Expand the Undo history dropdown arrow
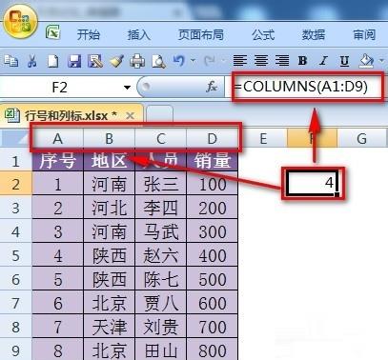 [193, 60]
